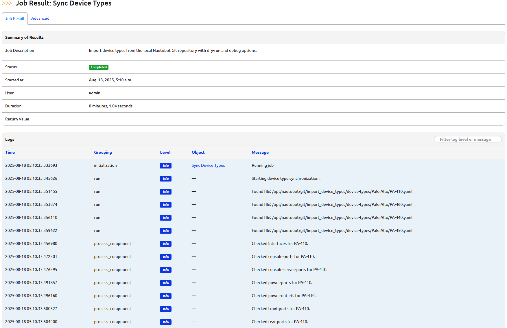The width and height of the screenshot is (507, 328).
Task: Click the orange chevrons beside the page title
Action: pyautogui.click(x=7, y=3)
